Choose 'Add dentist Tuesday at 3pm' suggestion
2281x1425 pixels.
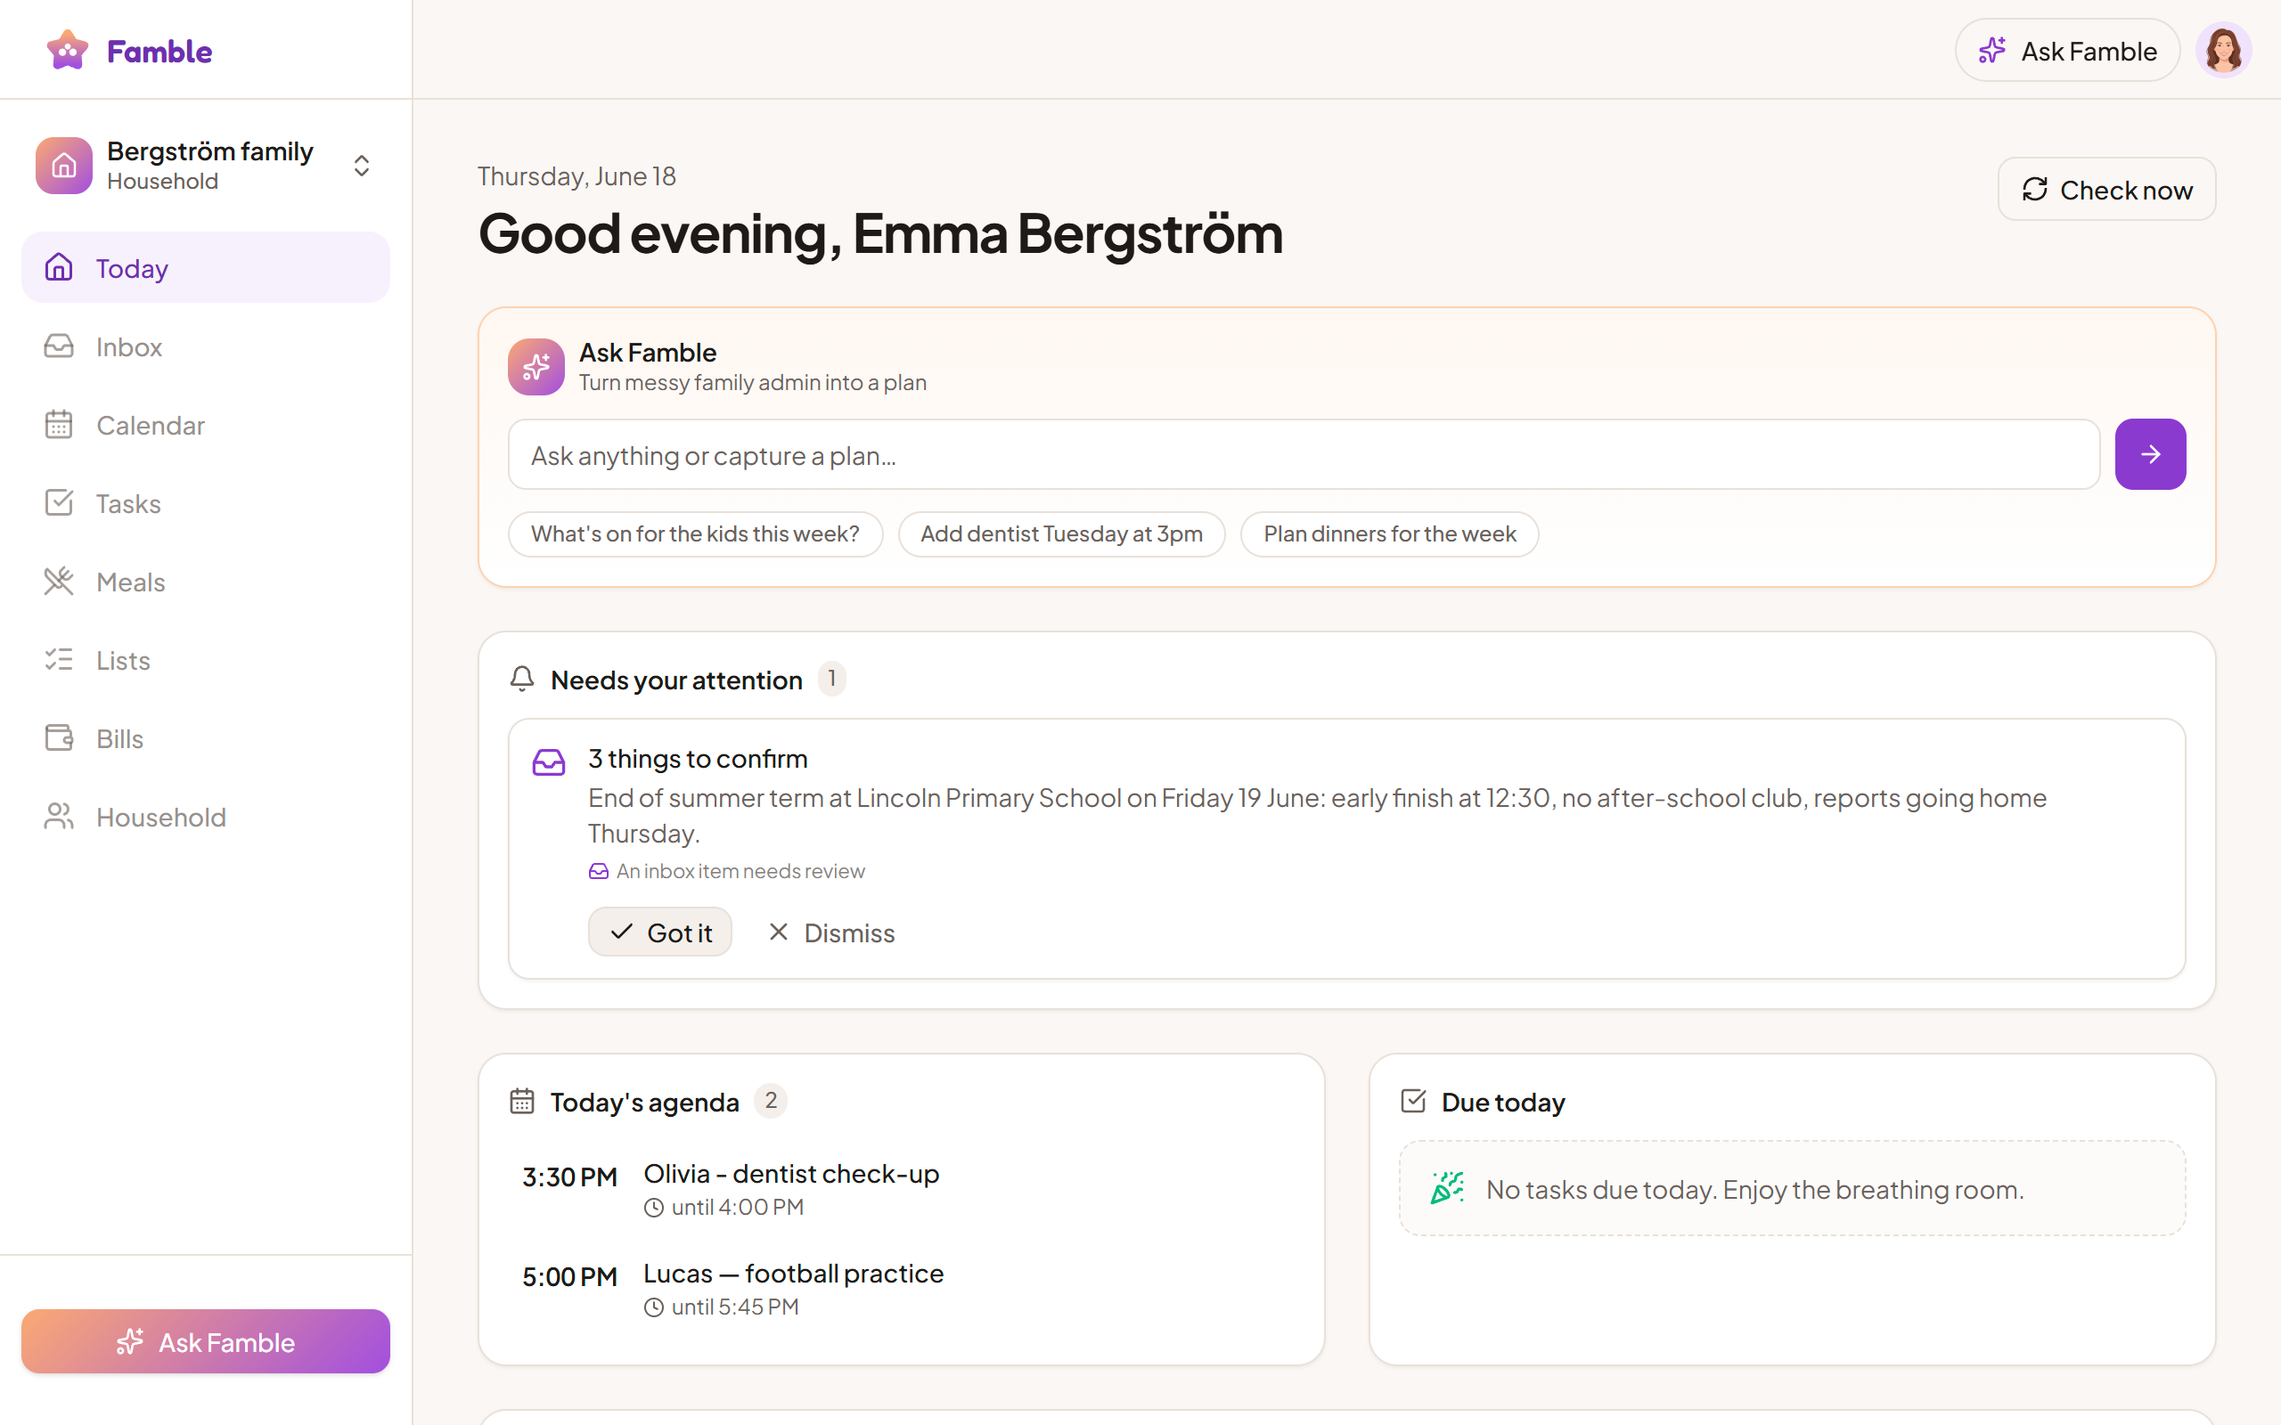[1061, 533]
